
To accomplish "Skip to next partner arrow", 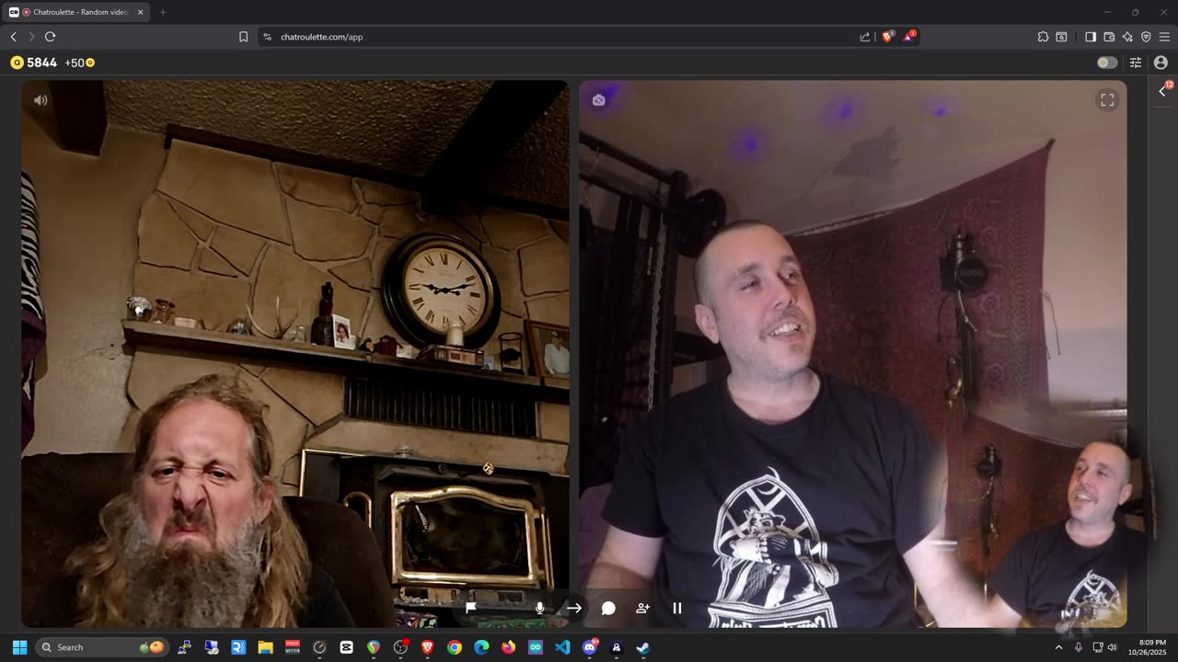I will tap(574, 608).
